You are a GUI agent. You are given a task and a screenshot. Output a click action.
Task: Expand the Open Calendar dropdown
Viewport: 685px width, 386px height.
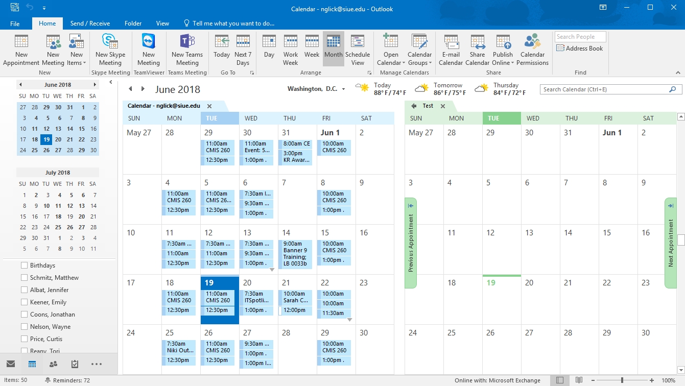[391, 59]
